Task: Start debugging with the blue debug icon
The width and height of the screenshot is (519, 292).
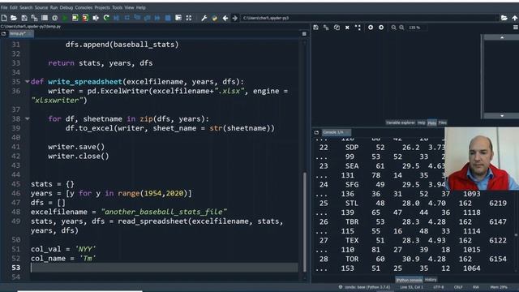Action: (x=117, y=18)
